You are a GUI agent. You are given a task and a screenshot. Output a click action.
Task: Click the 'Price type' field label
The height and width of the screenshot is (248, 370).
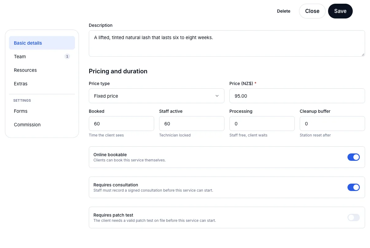(x=99, y=83)
